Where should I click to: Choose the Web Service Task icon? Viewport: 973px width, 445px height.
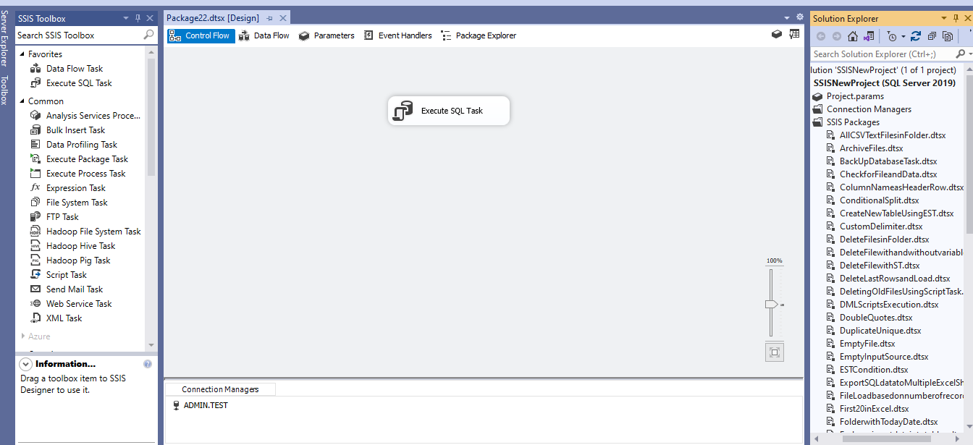coord(35,304)
